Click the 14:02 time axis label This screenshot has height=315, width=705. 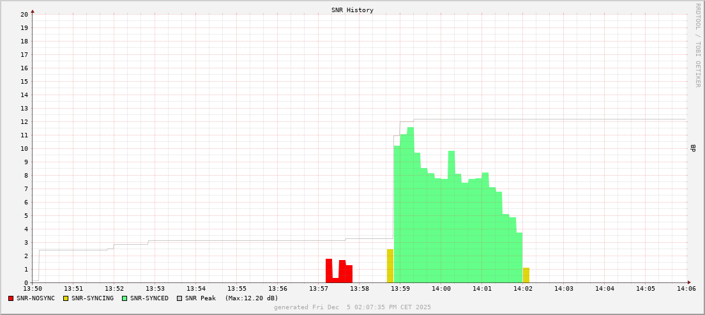[523, 289]
